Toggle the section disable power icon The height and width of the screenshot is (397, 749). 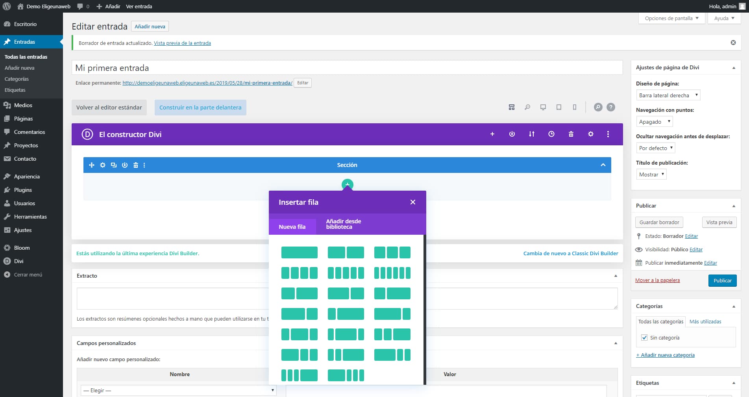[x=125, y=165]
